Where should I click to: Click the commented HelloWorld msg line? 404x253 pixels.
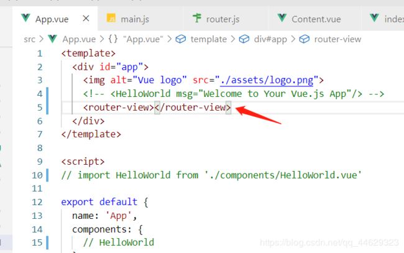(234, 94)
